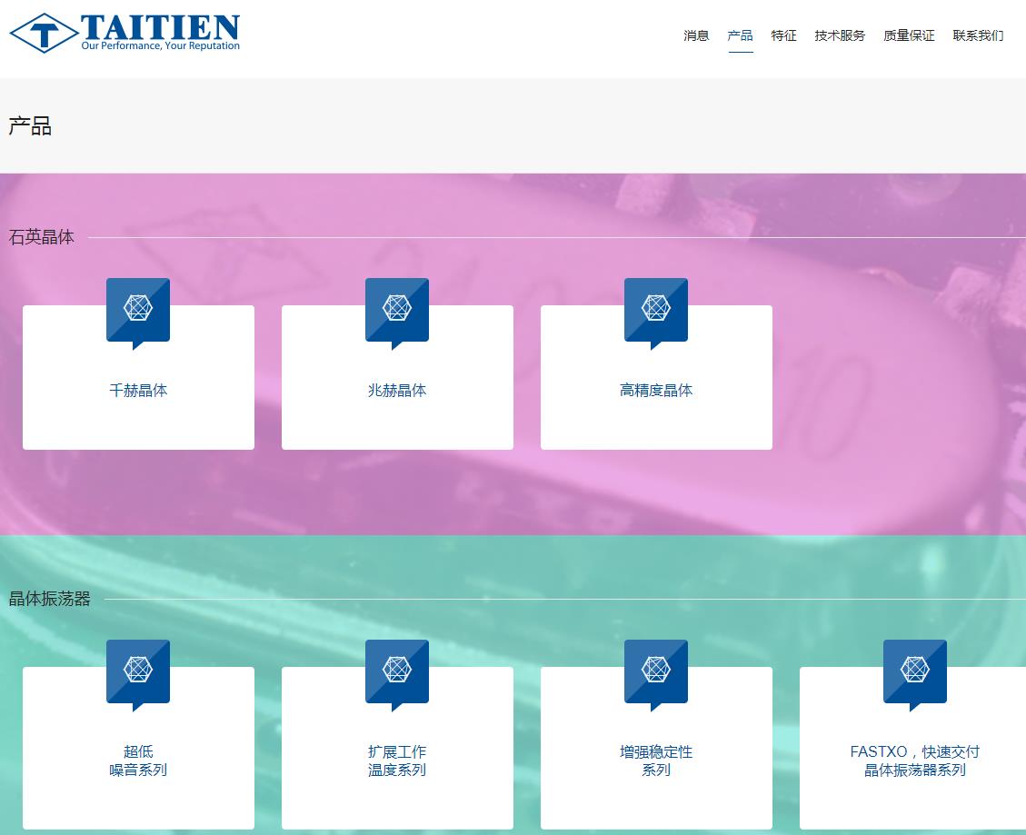Open the 兆赫晶体 product link
Viewport: 1026px width, 835px height.
coord(397,391)
